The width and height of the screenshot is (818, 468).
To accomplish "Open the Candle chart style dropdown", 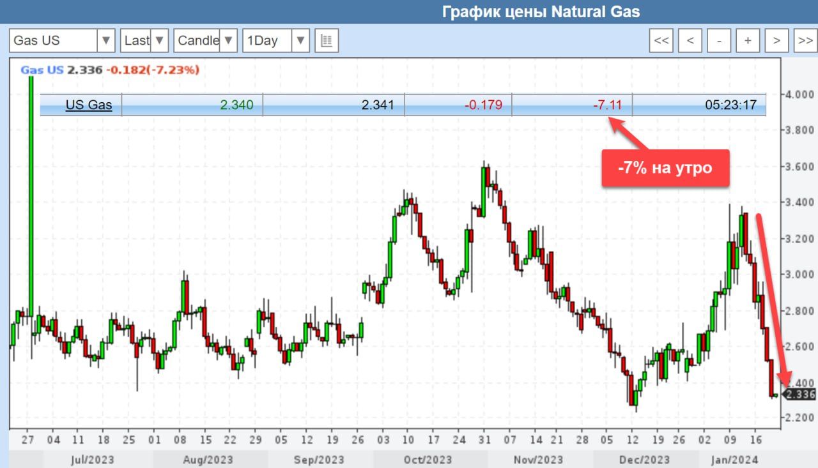I will pyautogui.click(x=206, y=41).
